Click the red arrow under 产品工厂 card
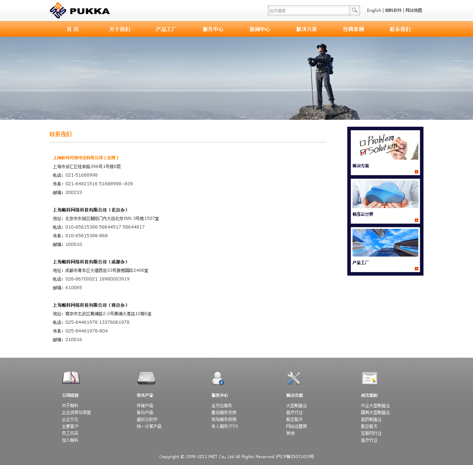 (416, 269)
